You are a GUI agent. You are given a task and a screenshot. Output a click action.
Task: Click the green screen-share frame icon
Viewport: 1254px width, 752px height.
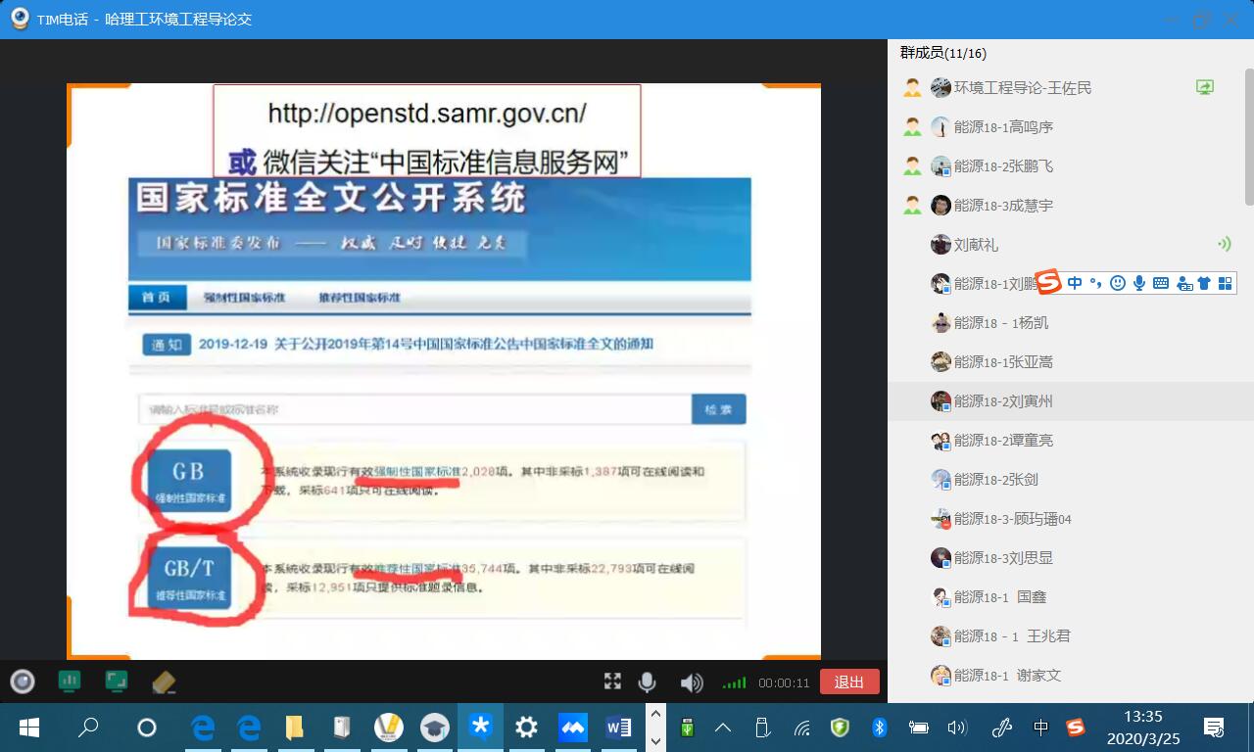coord(117,681)
